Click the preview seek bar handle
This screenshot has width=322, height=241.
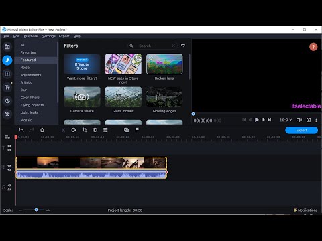pyautogui.click(x=193, y=114)
